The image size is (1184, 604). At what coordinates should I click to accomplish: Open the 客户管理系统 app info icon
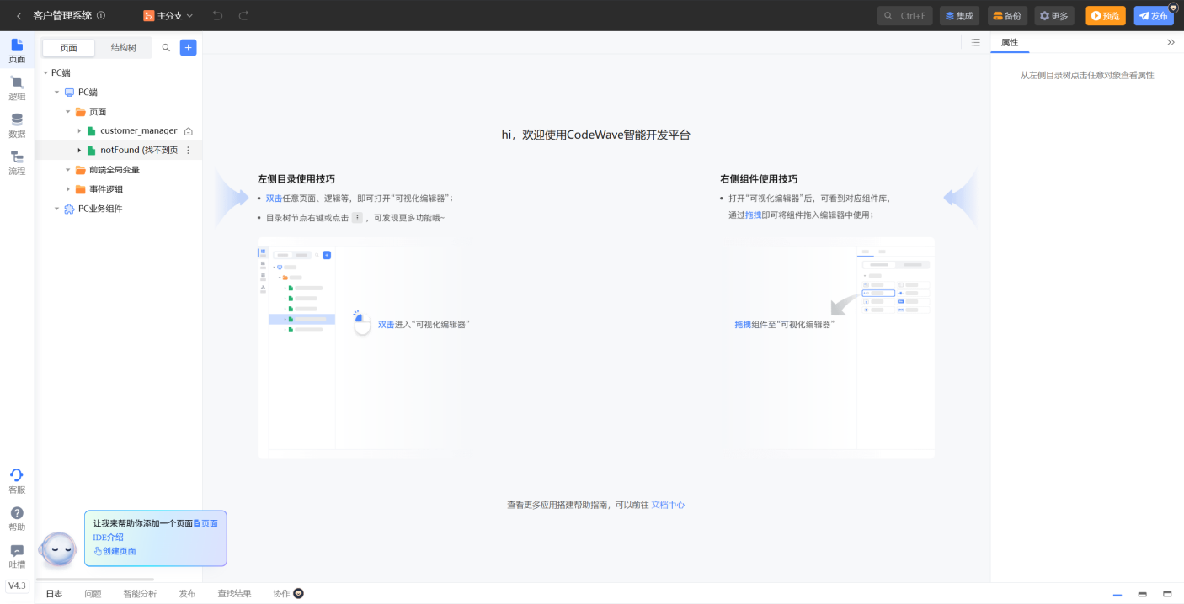pyautogui.click(x=101, y=15)
